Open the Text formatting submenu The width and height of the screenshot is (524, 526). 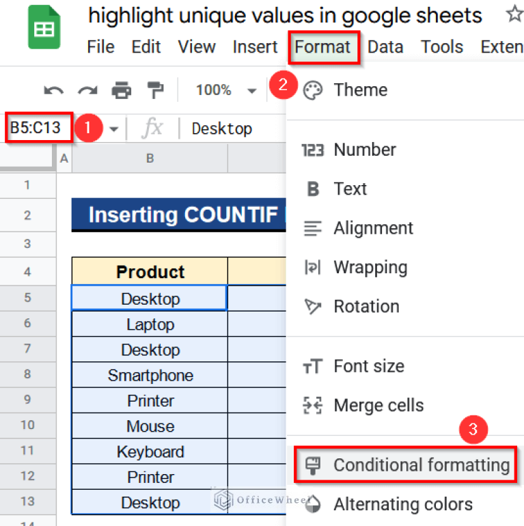click(x=350, y=189)
